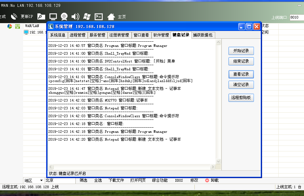Open the 软件管理 tab
This screenshot has height=196, width=304.
pyautogui.click(x=161, y=35)
